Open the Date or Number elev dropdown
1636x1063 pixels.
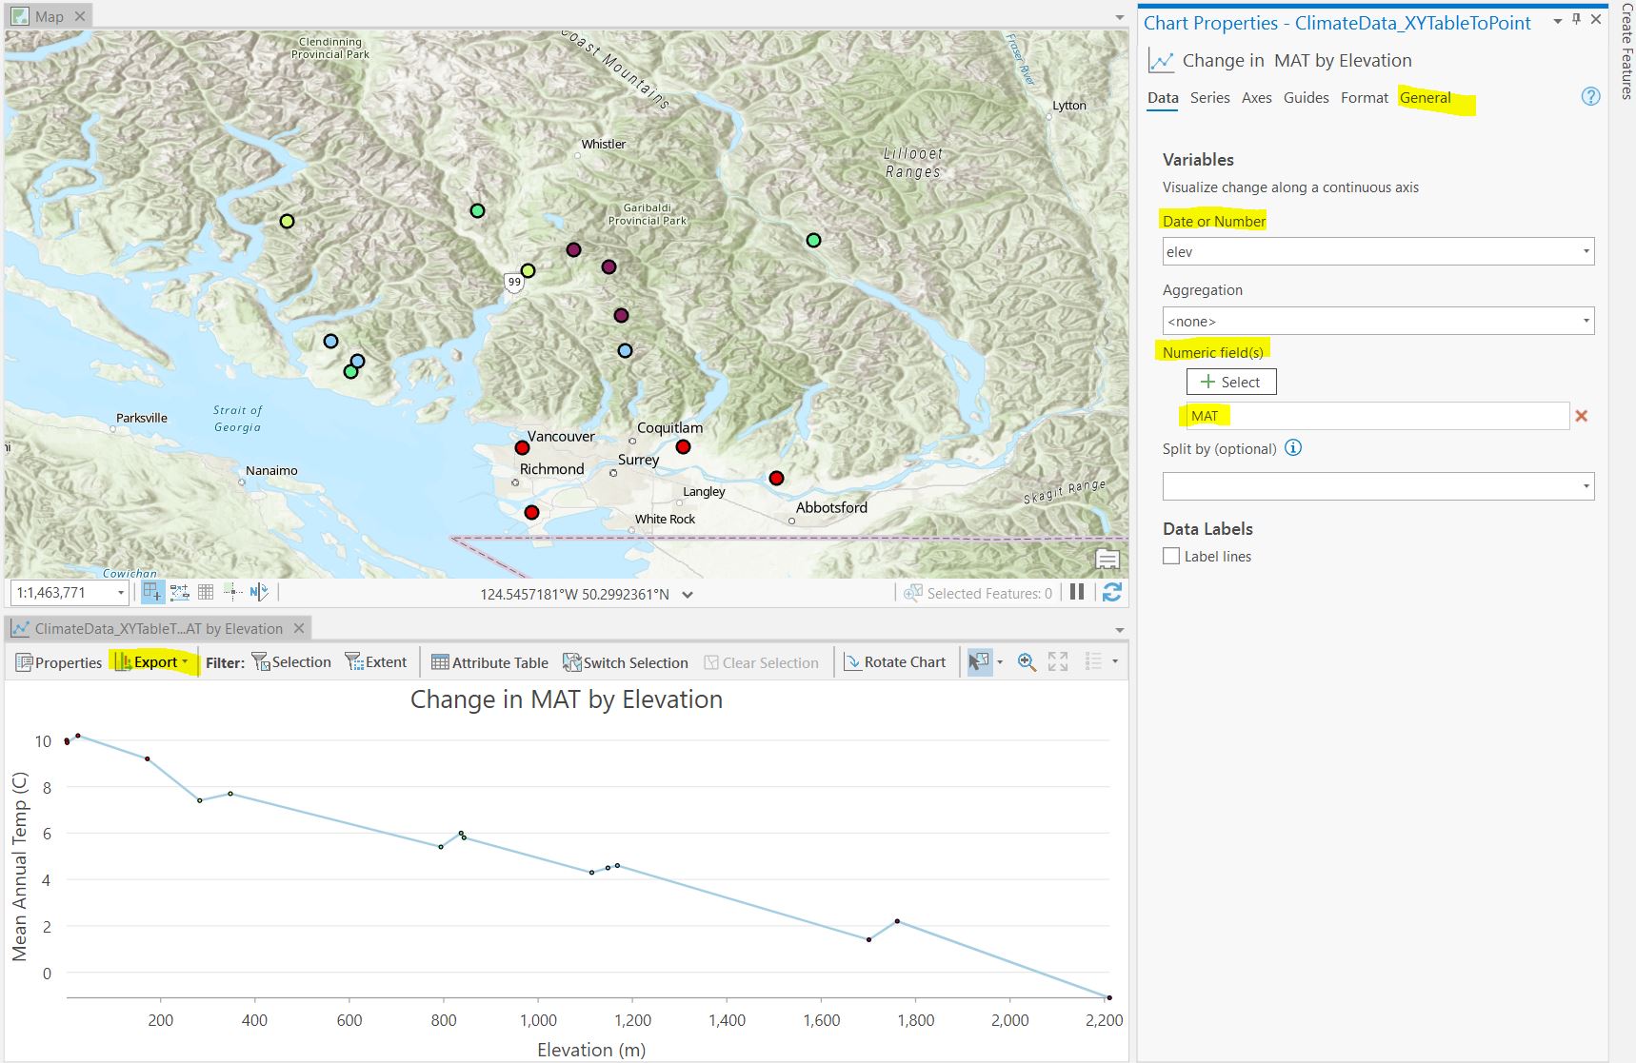1378,252
